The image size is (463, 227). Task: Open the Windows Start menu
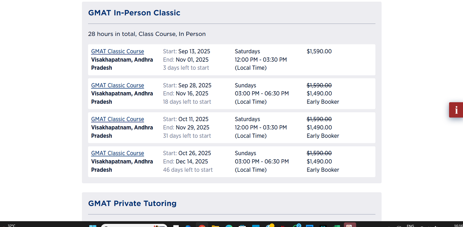[93, 226]
